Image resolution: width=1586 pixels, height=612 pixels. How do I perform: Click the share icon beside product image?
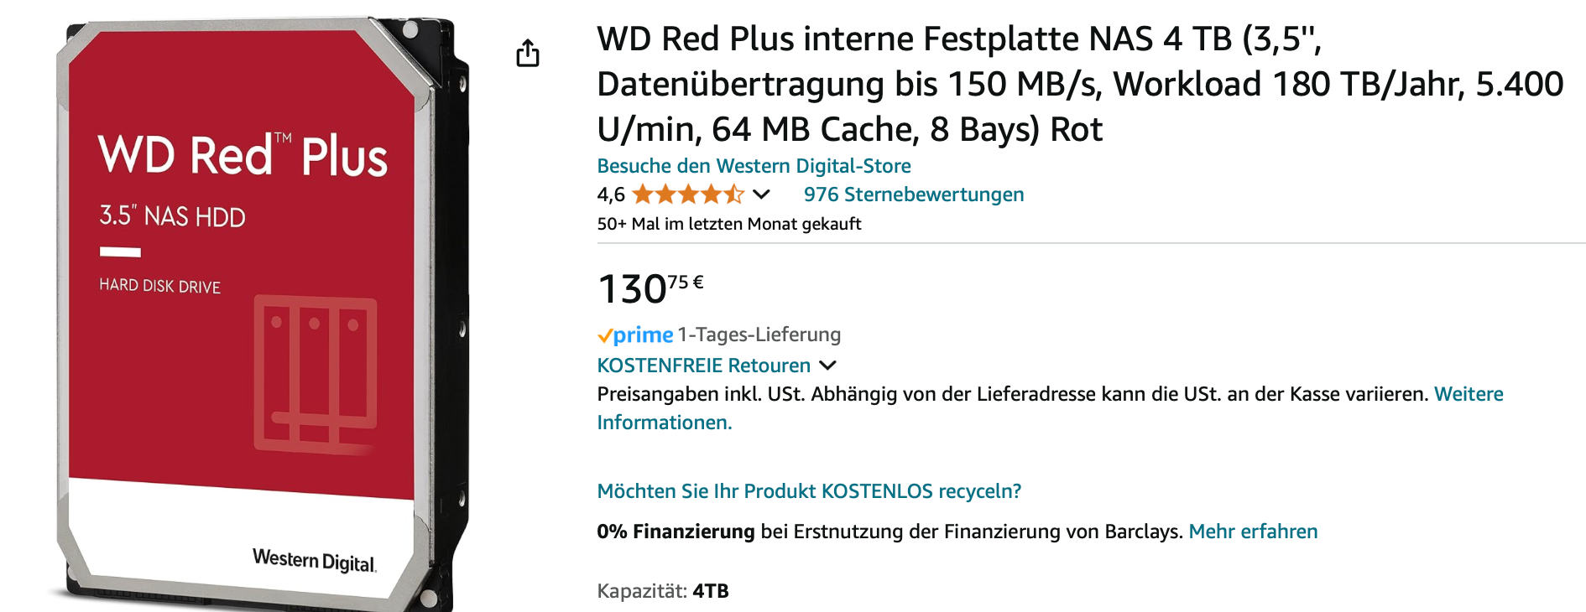(528, 53)
